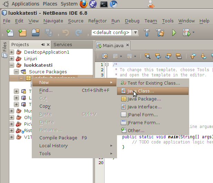The image size is (213, 183).
Task: Open the Navigate menu
Action: (53, 21)
